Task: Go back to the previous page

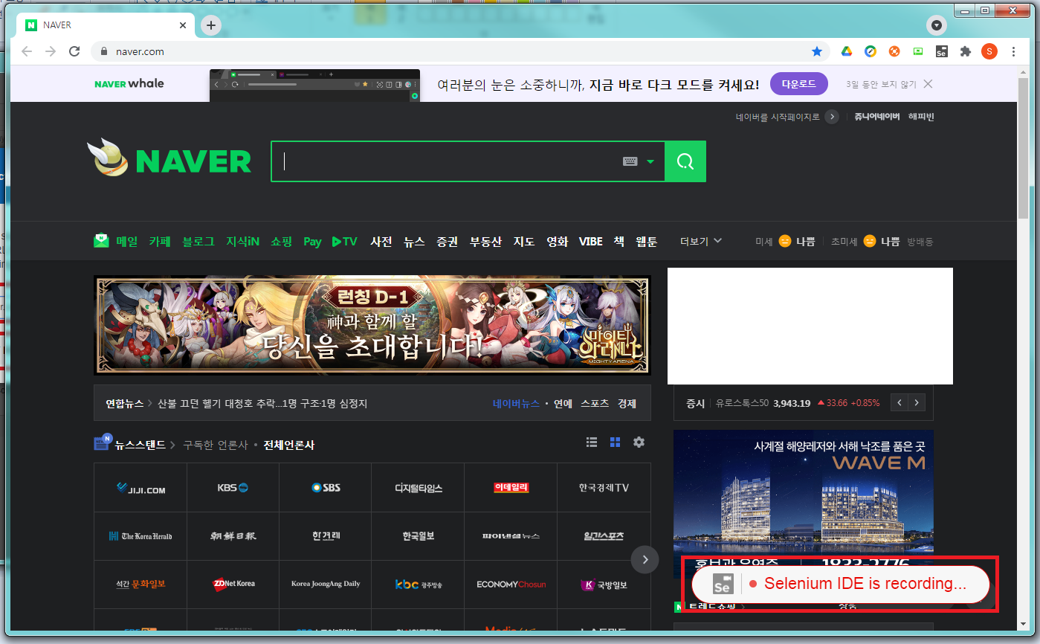Action: 27,51
